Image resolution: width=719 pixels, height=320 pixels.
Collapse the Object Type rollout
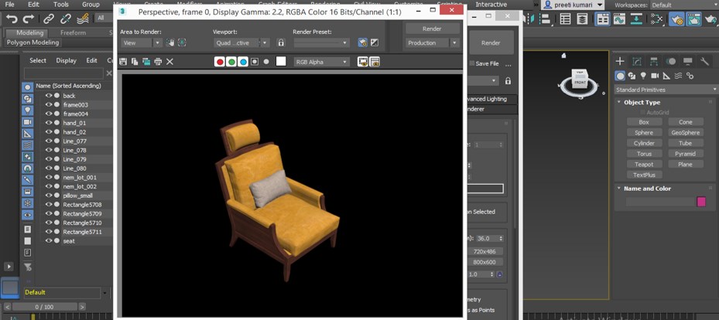point(619,102)
